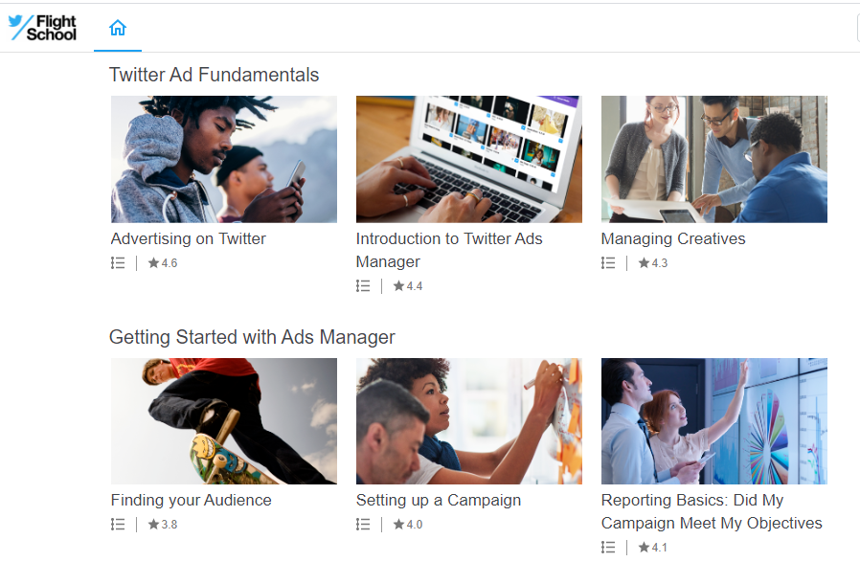Click the Twitter Ad Fundamentals section heading
This screenshot has height=562, width=860.
click(214, 75)
